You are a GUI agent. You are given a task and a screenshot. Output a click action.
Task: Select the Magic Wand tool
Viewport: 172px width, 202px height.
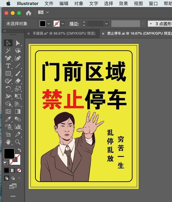coord(8,51)
